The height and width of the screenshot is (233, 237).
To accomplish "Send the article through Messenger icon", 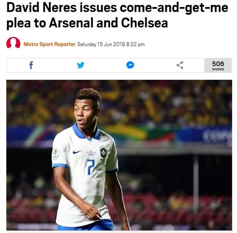I will [x=130, y=65].
